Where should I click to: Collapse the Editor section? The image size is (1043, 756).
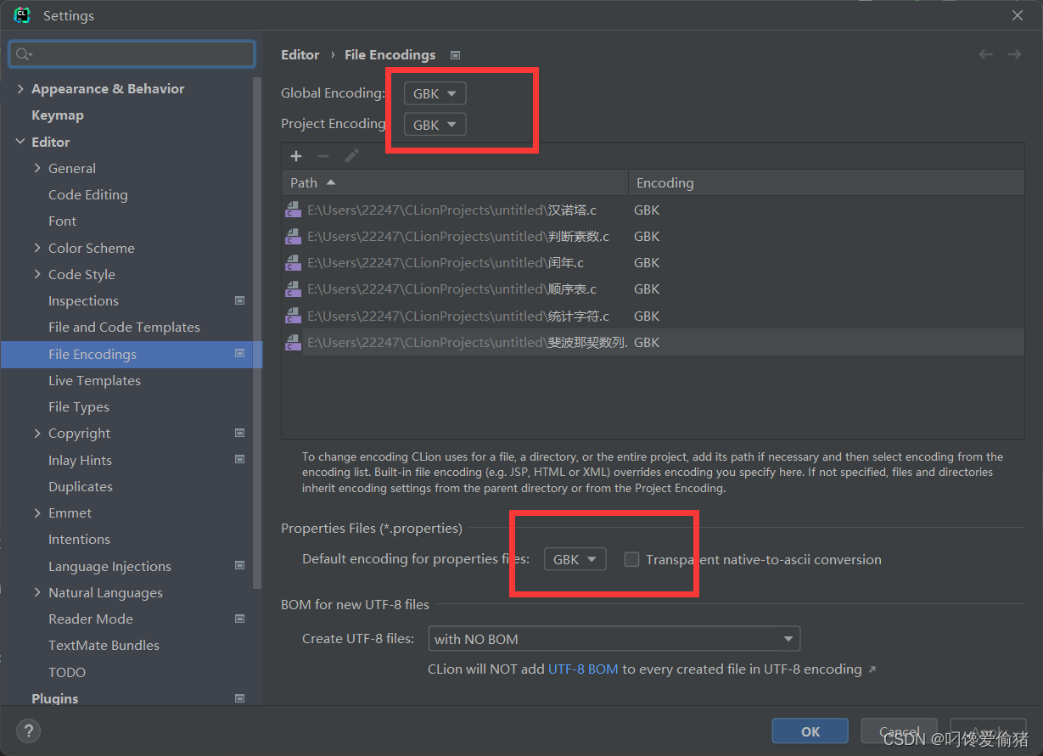[x=20, y=142]
